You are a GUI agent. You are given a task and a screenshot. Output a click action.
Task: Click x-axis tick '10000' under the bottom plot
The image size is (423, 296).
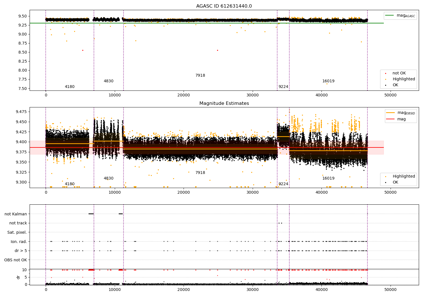point(115,290)
